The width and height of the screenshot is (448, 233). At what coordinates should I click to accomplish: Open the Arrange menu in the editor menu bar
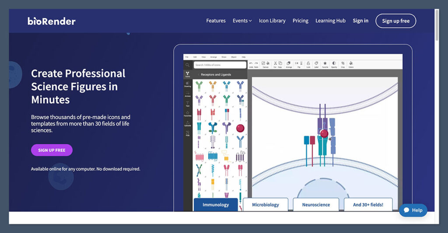(x=213, y=57)
